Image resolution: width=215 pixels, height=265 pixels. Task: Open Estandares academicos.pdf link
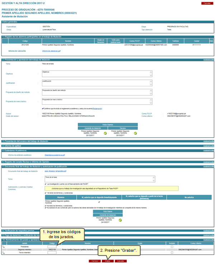54,155
